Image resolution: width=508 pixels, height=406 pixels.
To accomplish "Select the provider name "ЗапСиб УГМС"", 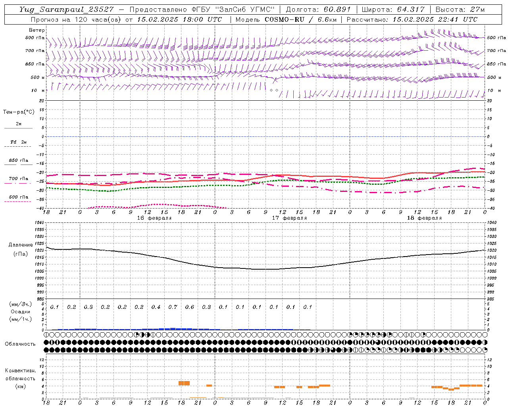I will 245,10.
